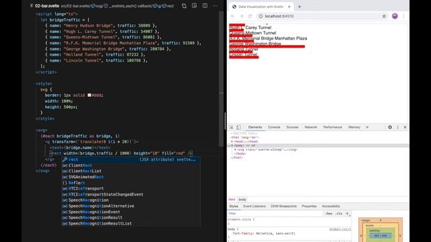This screenshot has height=242, width=431.
Task: Choose the SpeechRecognitionResultList suggestion
Action: 131,224
